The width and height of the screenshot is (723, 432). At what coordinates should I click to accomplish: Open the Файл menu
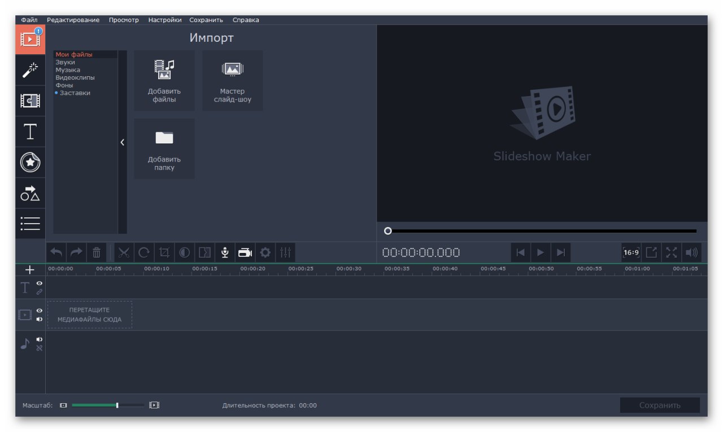click(29, 20)
